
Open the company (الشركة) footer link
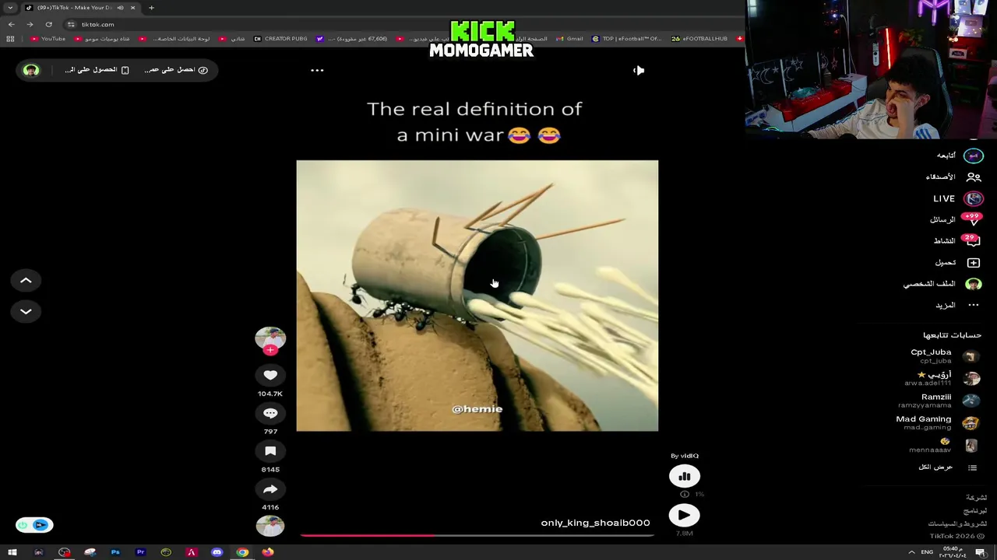point(976,498)
